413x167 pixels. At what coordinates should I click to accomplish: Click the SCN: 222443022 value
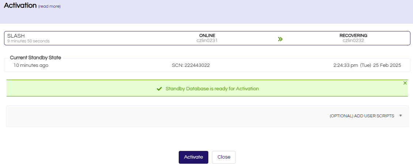click(191, 65)
